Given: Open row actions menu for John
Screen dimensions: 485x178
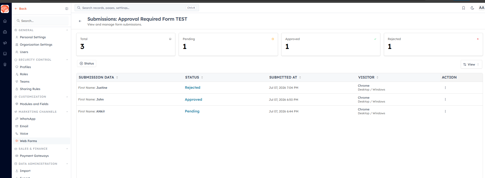Looking at the screenshot, I should 445,99.
